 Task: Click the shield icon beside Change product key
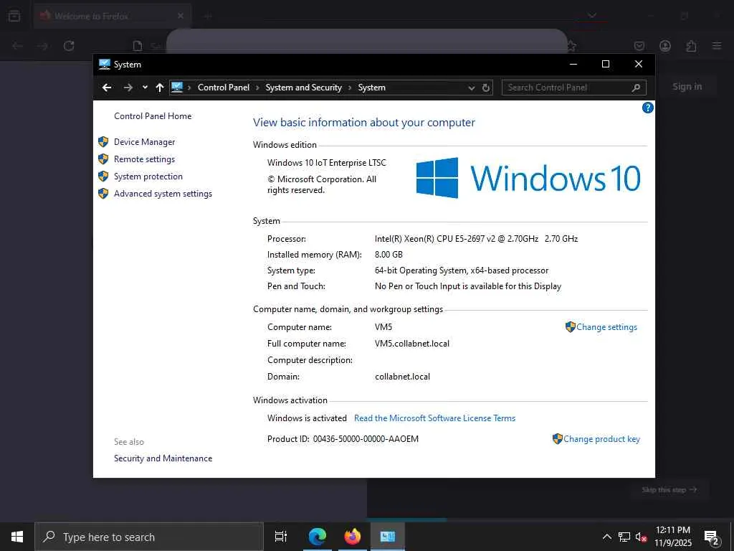[558, 439]
